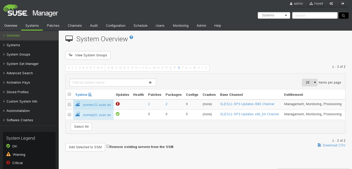This screenshot has height=169, width=352.
Task: Click the View System Groups button
Action: (x=88, y=55)
